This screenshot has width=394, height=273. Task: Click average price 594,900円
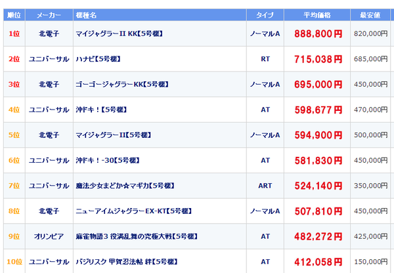tap(318, 135)
